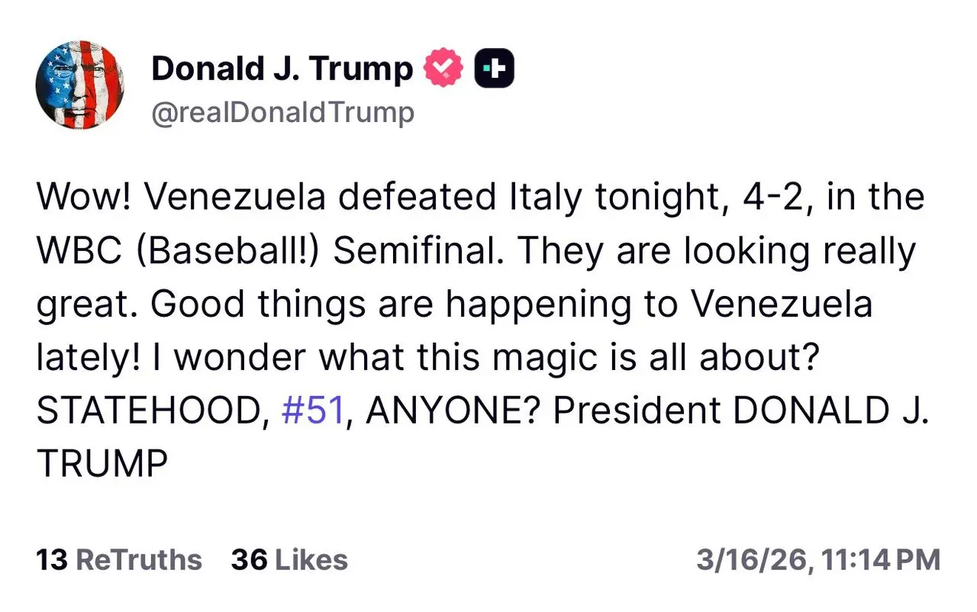This screenshot has width=977, height=612.
Task: Open the @realDonaldTrump handle
Action: pyautogui.click(x=282, y=113)
